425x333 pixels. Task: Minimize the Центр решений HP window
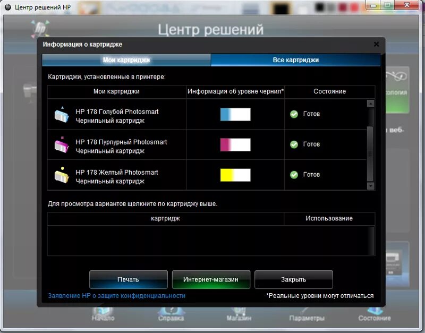(373, 5)
